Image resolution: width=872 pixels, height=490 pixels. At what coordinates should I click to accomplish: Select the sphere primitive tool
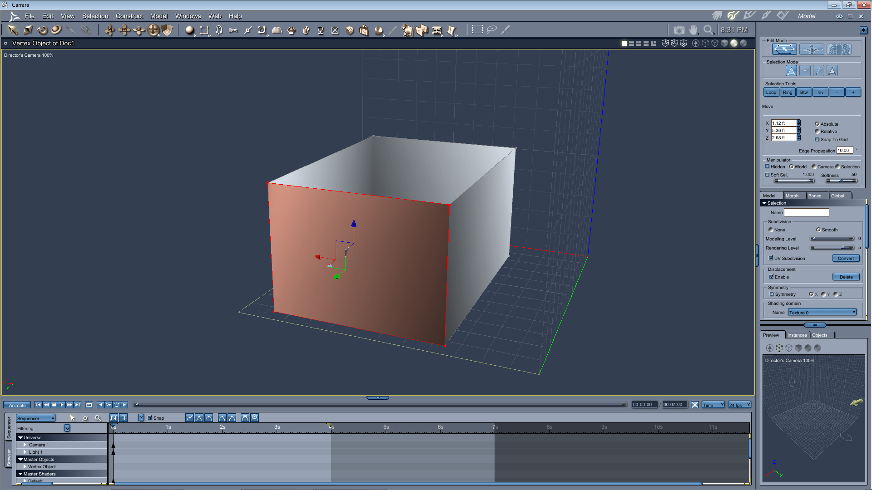189,30
